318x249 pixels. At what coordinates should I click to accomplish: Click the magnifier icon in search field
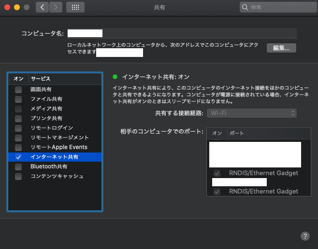245,8
